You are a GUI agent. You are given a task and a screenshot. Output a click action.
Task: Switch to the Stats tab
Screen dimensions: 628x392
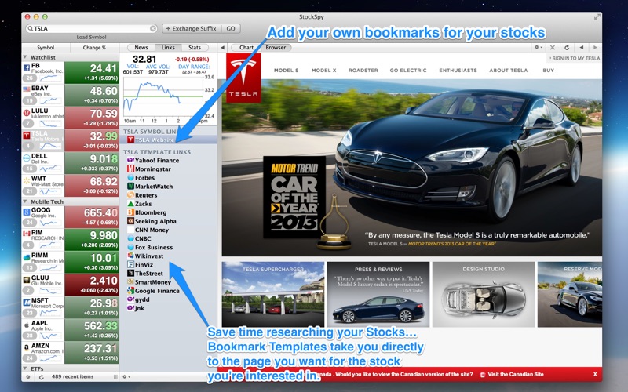(x=194, y=48)
